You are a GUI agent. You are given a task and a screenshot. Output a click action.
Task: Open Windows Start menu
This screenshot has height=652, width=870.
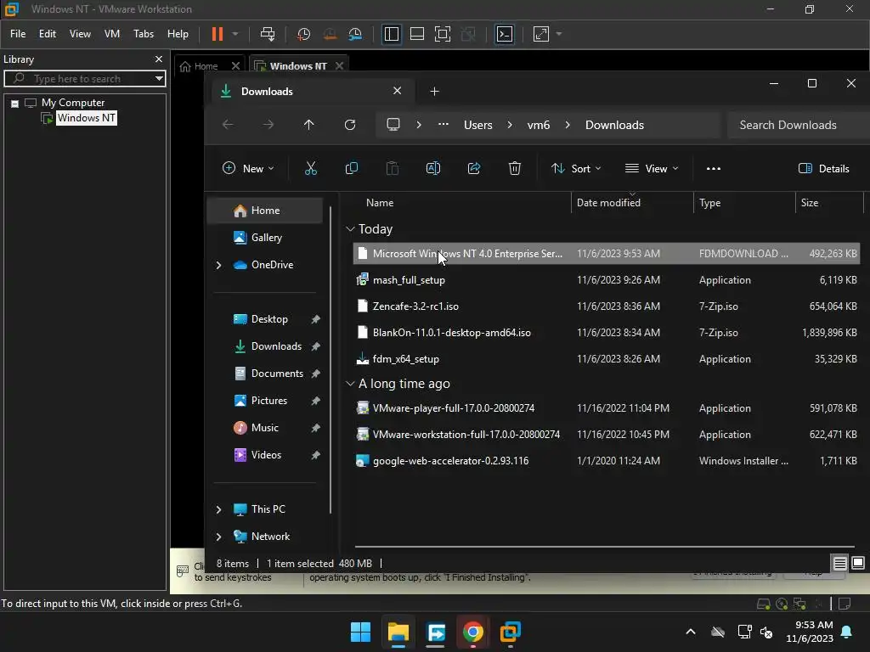point(360,632)
